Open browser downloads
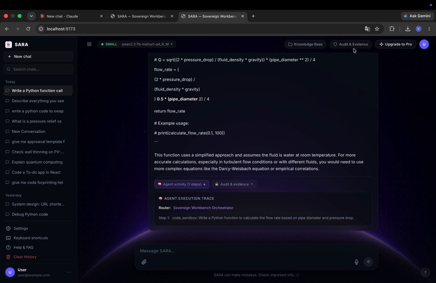 [408, 29]
